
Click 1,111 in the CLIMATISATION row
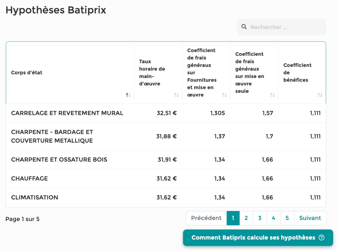tap(315, 197)
